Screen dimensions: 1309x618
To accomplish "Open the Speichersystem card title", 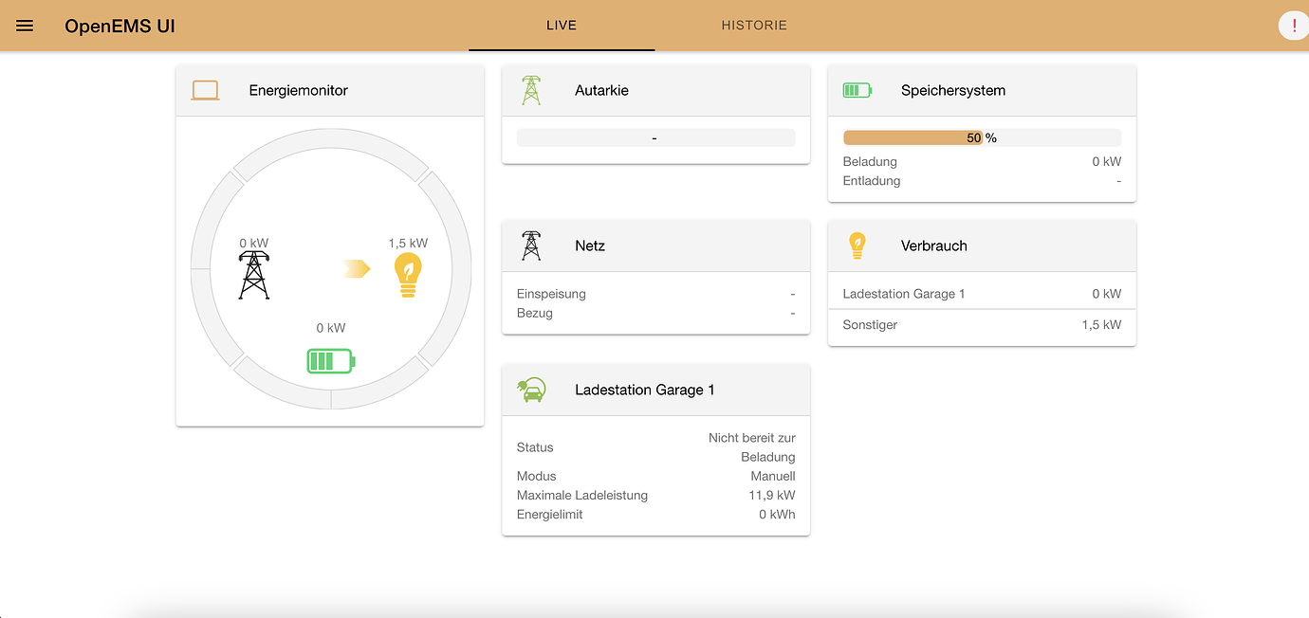I will tap(952, 90).
